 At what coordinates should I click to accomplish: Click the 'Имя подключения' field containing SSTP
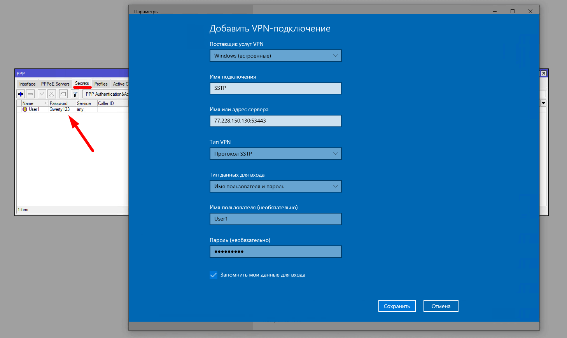[x=276, y=88]
